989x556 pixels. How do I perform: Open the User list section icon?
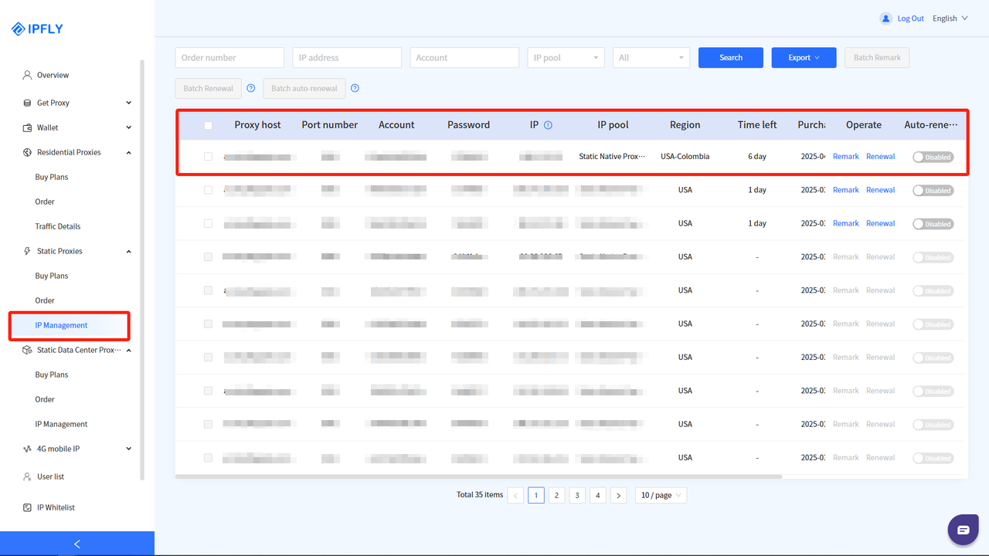(25, 476)
